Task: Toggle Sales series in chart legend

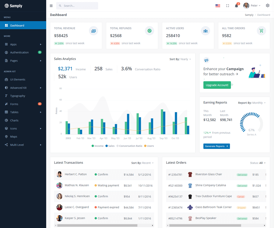Action: 110,146
